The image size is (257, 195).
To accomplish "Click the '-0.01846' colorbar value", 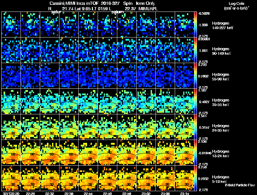I will [205, 153].
